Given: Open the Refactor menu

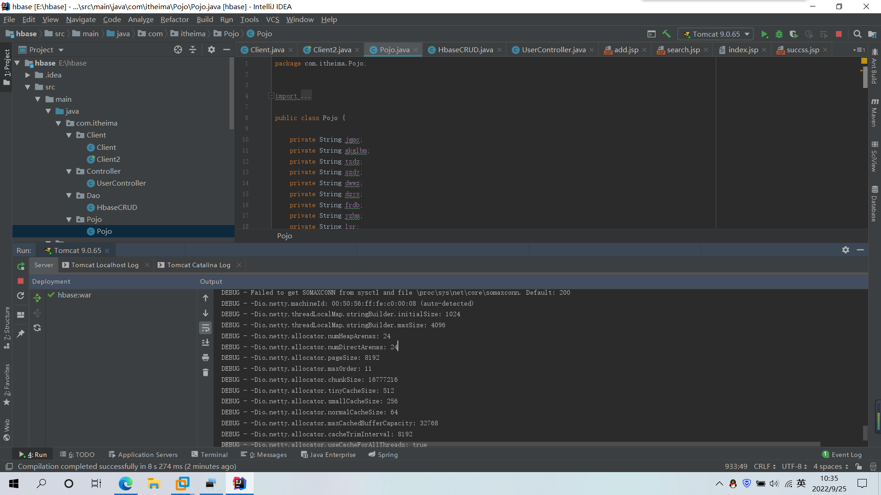Looking at the screenshot, I should coord(174,20).
